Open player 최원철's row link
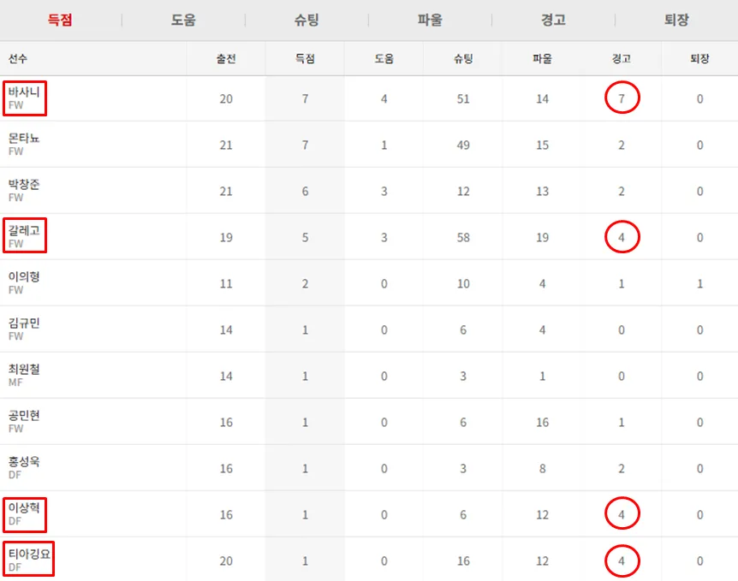The height and width of the screenshot is (581, 738). pyautogui.click(x=24, y=370)
